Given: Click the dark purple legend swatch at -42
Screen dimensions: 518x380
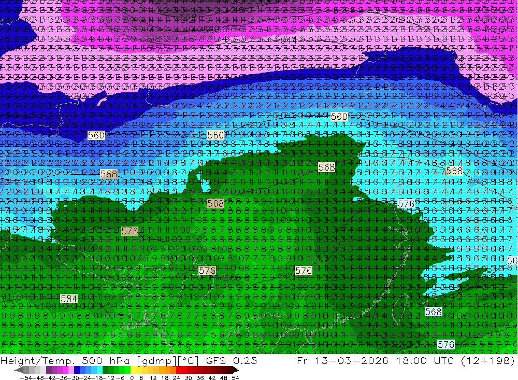Looking at the screenshot, I should 49,370.
